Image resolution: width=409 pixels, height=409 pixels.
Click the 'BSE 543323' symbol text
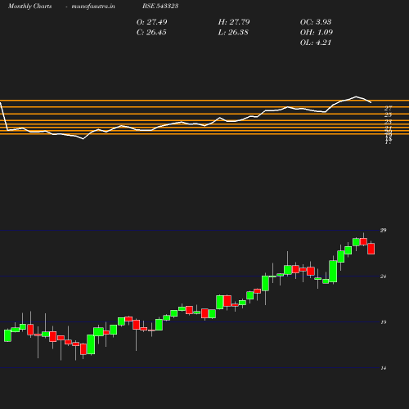pos(160,6)
